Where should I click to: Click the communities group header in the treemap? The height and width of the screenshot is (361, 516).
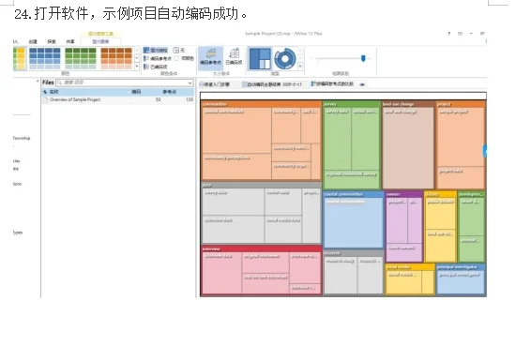[262, 104]
